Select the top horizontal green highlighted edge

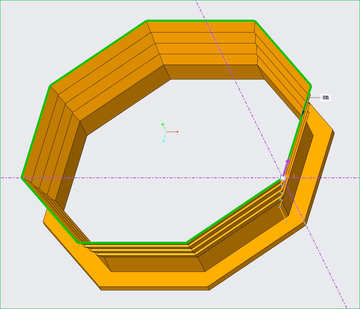point(200,21)
